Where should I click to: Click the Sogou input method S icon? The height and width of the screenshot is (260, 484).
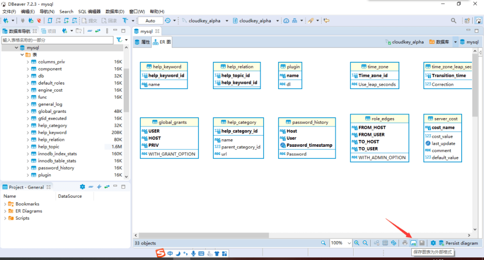pyautogui.click(x=160, y=253)
